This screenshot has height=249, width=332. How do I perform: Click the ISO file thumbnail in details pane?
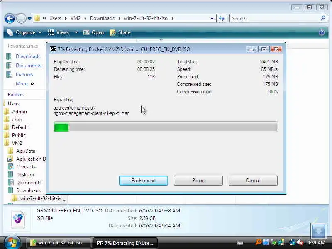(18, 219)
